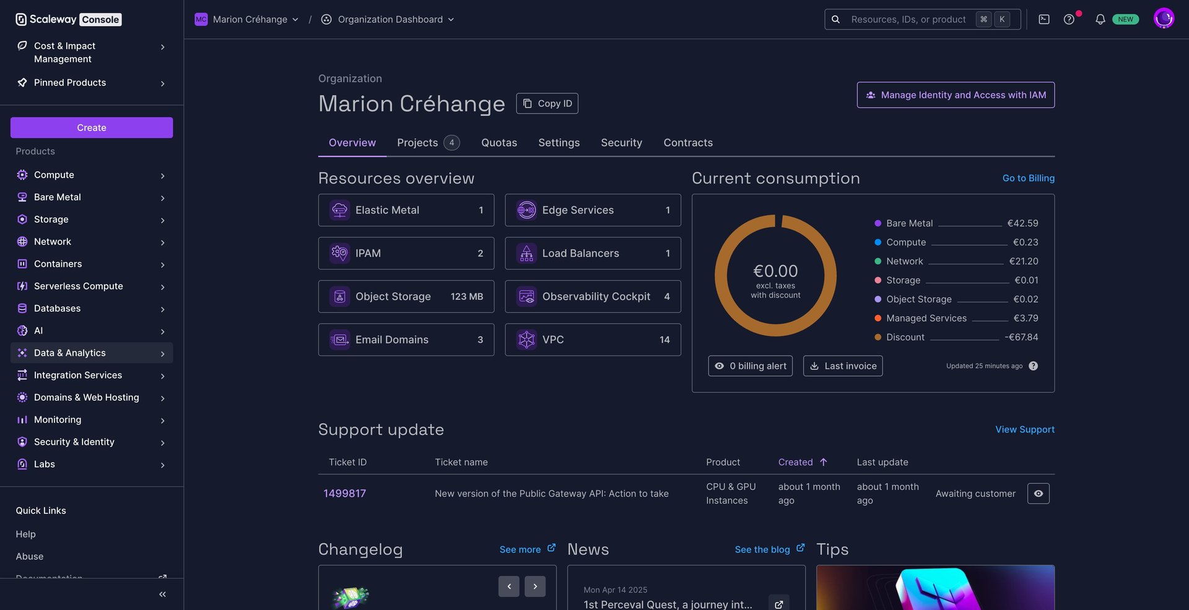Click the 0 billing alert button
Viewport: 1189px width, 610px height.
[750, 366]
